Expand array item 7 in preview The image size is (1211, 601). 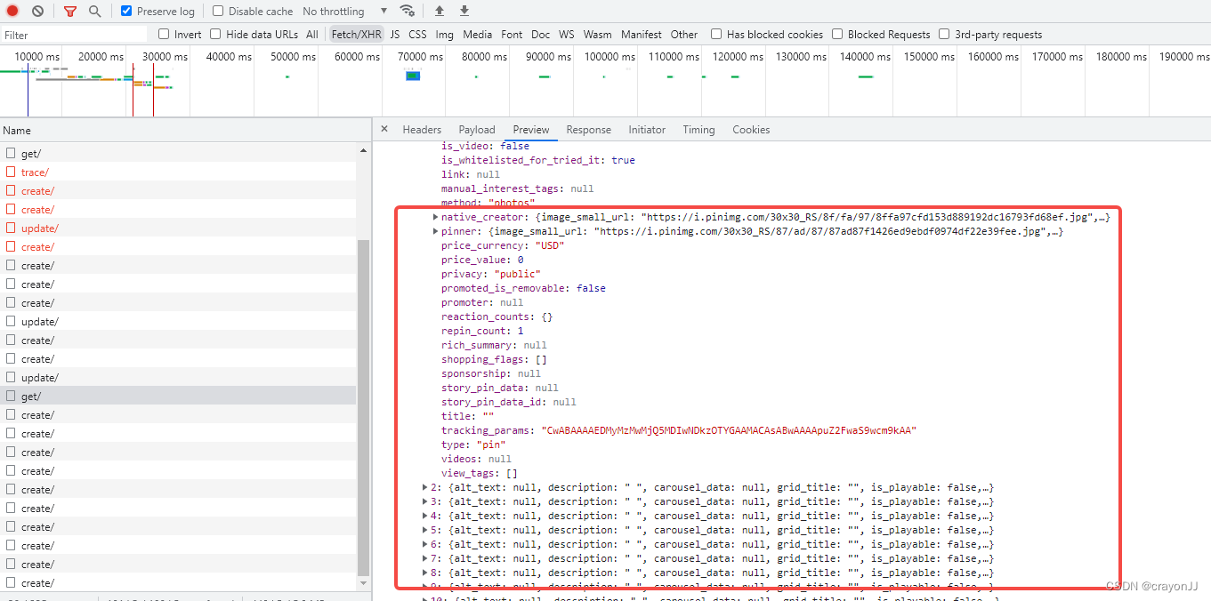click(424, 558)
